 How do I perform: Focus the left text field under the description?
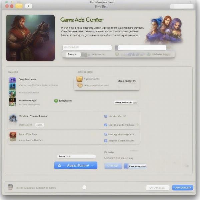click(x=87, y=48)
